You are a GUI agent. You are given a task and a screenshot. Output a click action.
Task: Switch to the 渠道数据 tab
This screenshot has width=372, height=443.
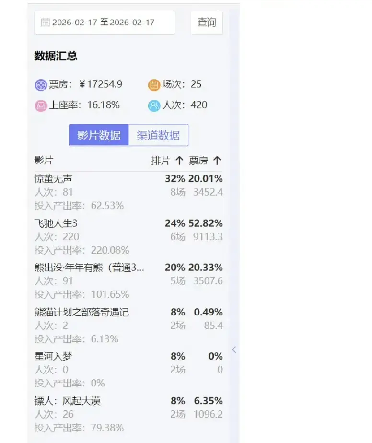point(158,135)
